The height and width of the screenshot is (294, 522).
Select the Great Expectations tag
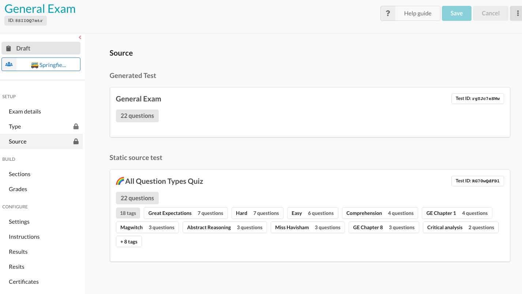(185, 213)
